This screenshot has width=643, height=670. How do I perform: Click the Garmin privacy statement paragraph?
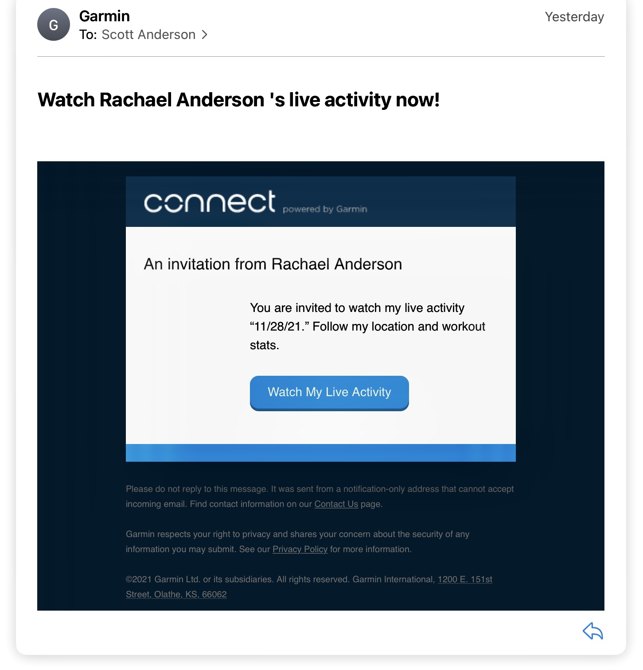pyautogui.click(x=297, y=541)
